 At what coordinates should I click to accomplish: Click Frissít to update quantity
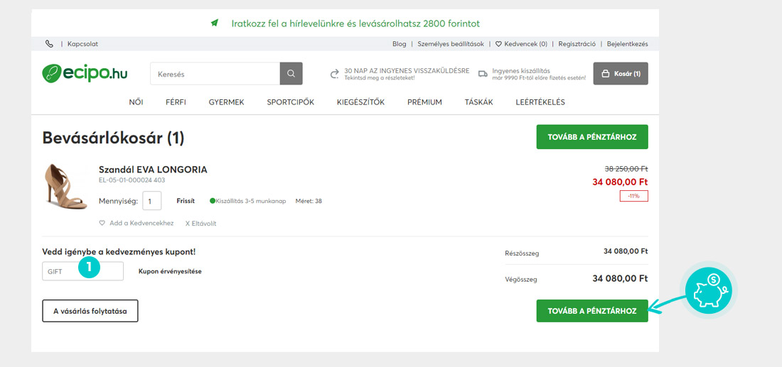click(x=186, y=201)
